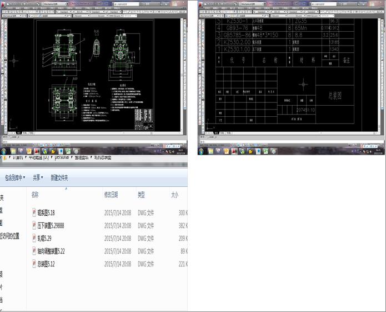Click horizontal scrollbar of right AutoCAD drawing
The height and width of the screenshot is (312, 386).
[x=305, y=133]
